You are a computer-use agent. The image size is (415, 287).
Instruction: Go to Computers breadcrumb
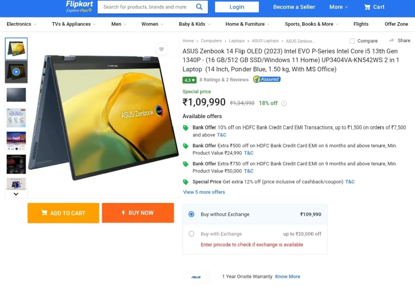point(211,41)
